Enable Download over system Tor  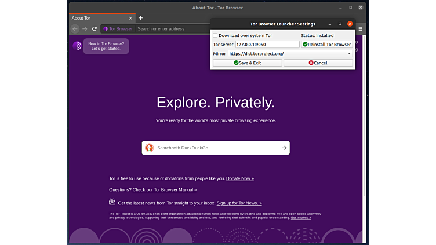[x=215, y=36]
